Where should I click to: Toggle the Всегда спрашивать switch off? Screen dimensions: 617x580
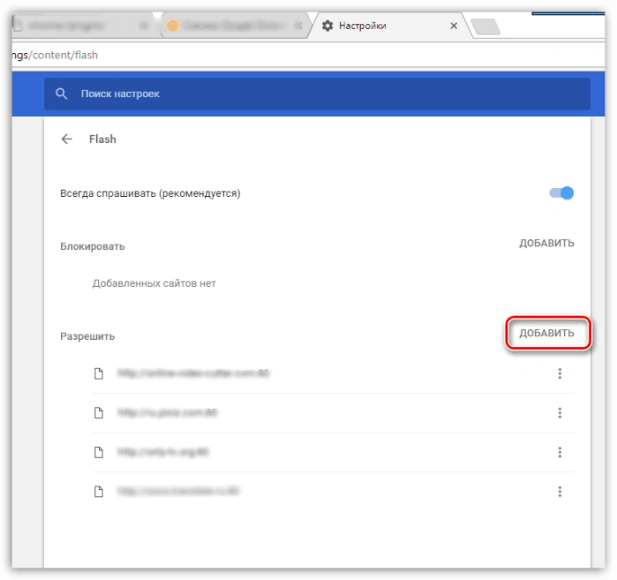point(561,192)
